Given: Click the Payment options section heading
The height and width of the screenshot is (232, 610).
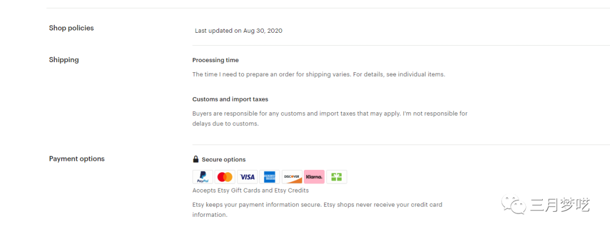Looking at the screenshot, I should (x=77, y=159).
